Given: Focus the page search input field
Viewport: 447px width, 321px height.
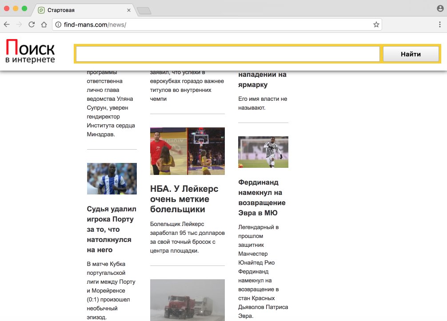Looking at the screenshot, I should 227,54.
